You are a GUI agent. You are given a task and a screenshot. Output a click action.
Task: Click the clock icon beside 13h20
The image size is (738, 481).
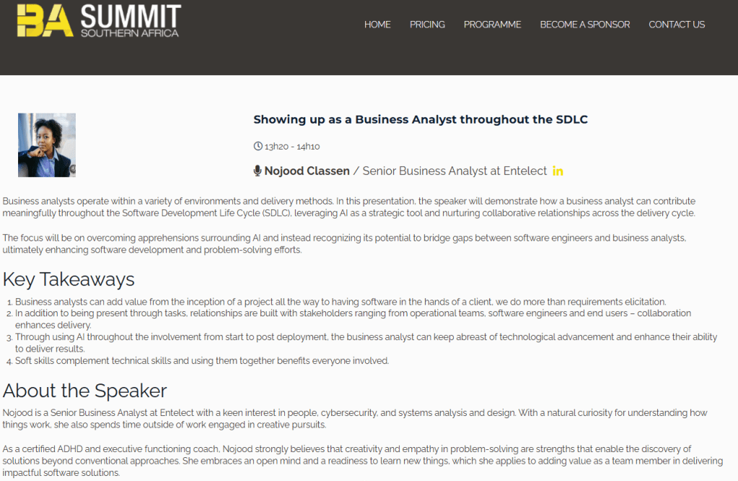click(258, 147)
